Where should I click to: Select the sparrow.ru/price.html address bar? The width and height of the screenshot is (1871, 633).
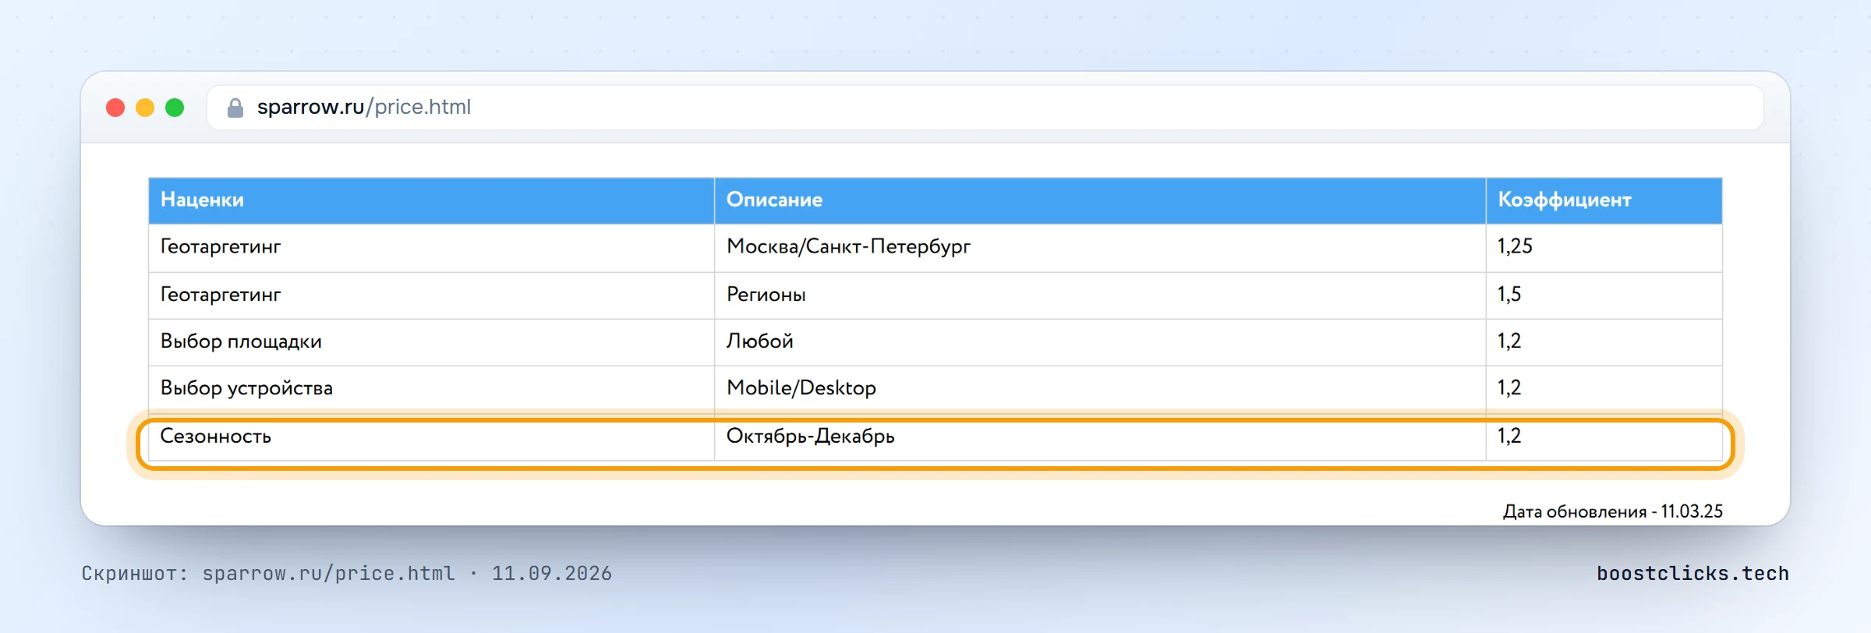[x=985, y=108]
